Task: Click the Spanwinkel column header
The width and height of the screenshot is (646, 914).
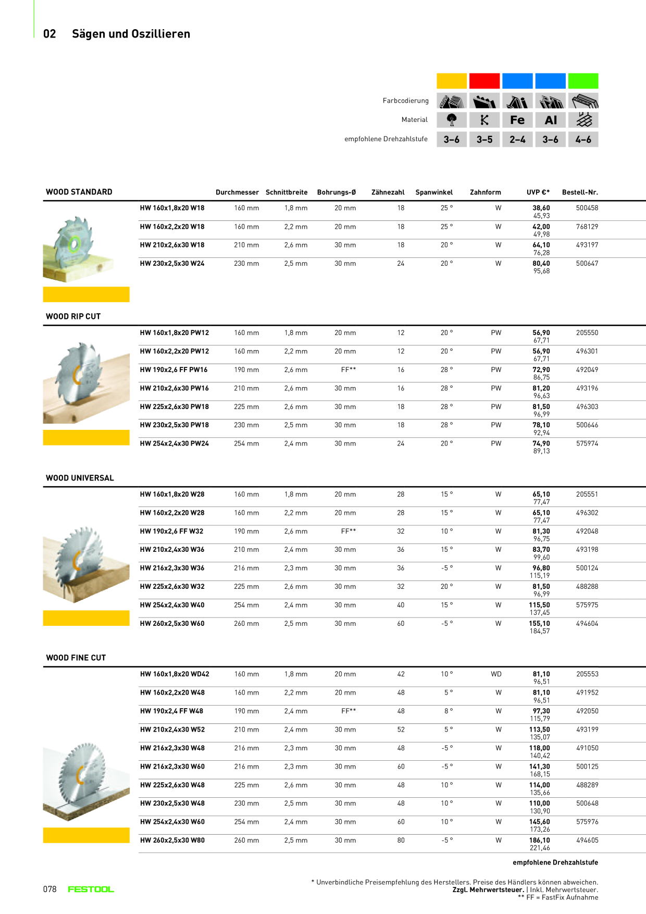Action: tap(434, 192)
